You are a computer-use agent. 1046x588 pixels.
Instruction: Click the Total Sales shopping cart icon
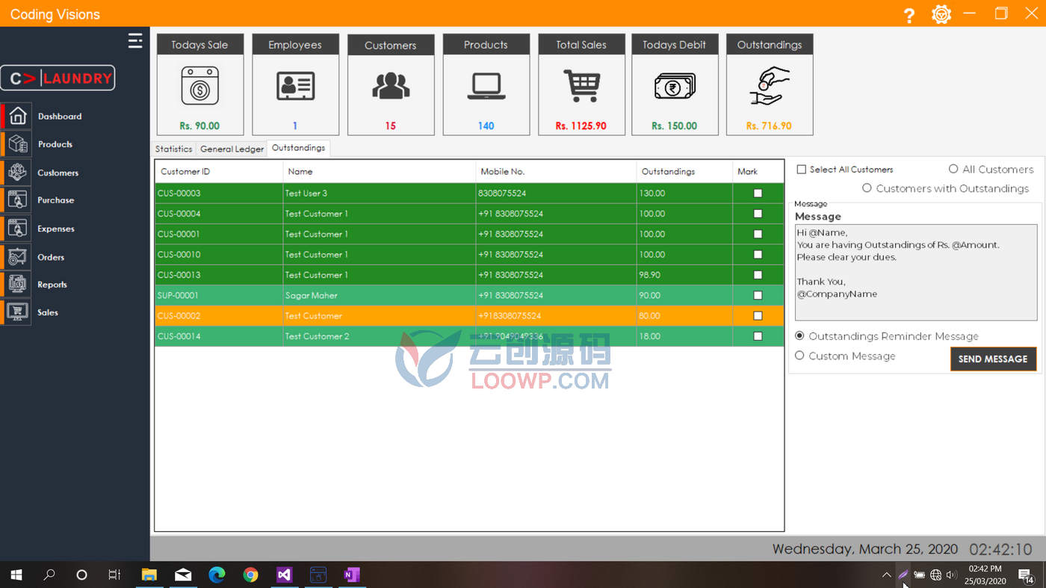pyautogui.click(x=582, y=86)
